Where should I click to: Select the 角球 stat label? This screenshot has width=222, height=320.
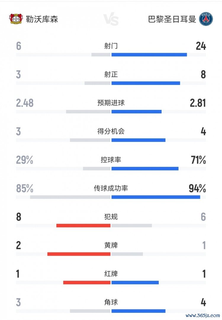(111, 302)
